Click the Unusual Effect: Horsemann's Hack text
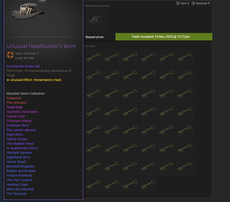This screenshot has height=202, width=230. tap(34, 80)
